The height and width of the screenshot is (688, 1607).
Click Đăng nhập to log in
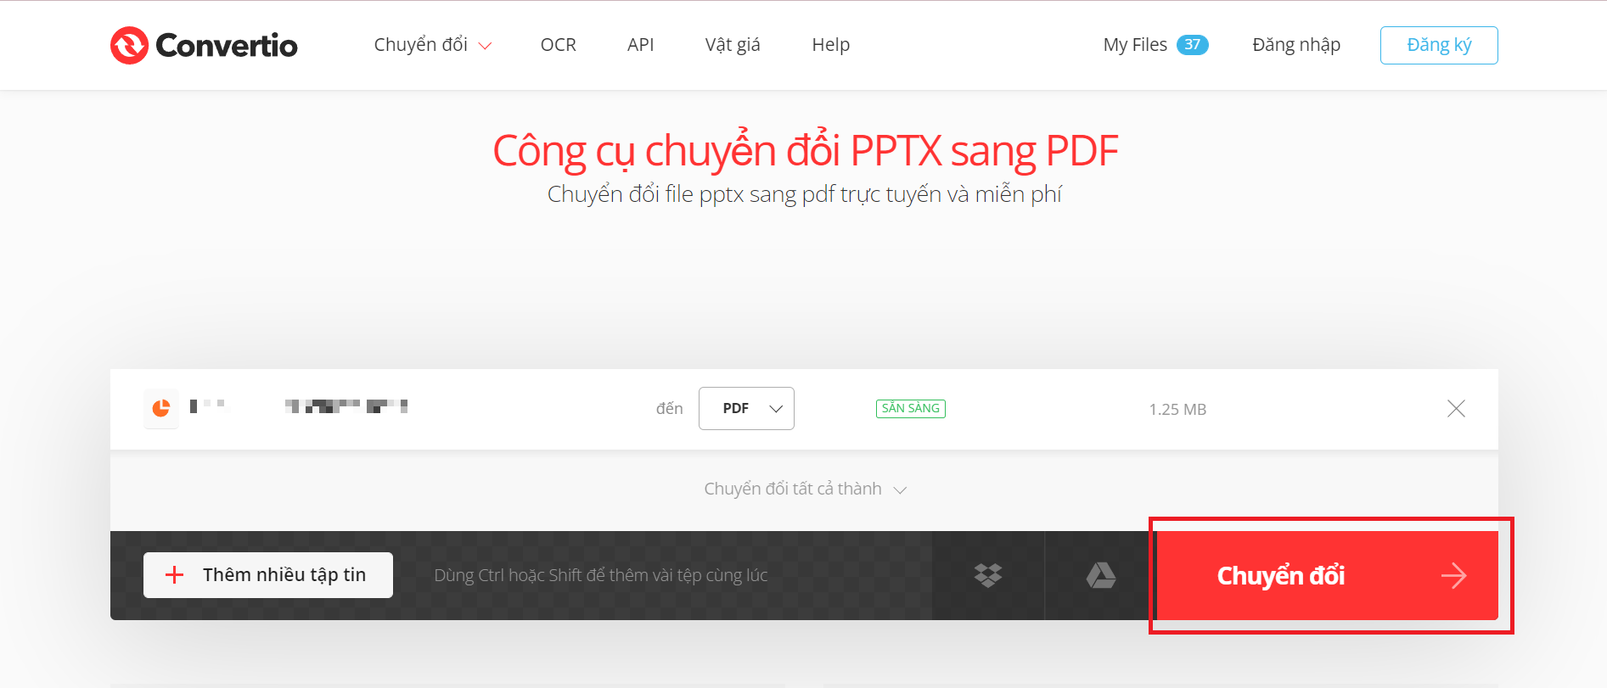point(1296,45)
